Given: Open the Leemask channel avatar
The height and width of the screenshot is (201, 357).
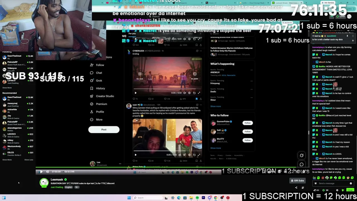Looking at the screenshot, I should (44, 183).
